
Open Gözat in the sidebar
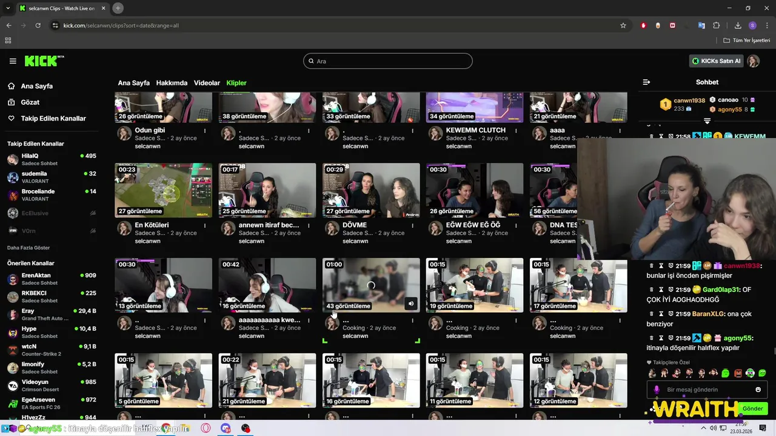coord(30,102)
